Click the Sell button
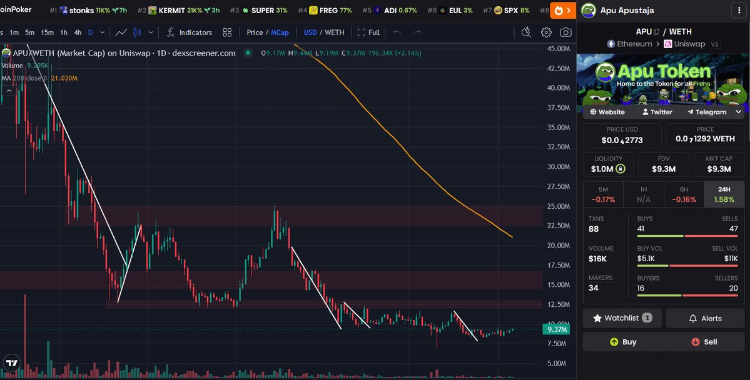 click(x=704, y=342)
